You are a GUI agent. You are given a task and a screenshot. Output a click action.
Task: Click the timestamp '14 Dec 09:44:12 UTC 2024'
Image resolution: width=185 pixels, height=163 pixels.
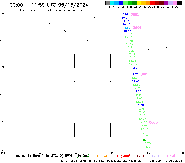click(x=164, y=161)
